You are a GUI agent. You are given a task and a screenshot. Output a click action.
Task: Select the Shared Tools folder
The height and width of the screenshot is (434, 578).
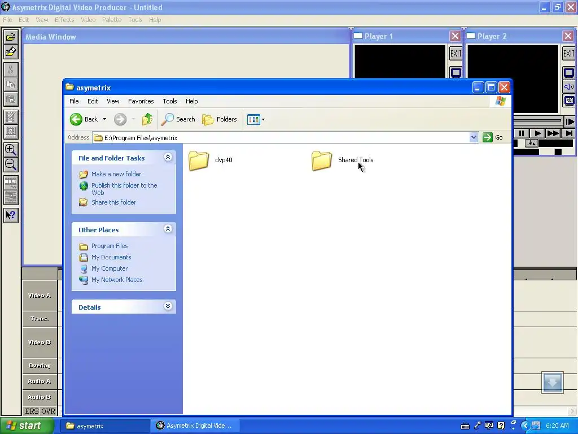(x=343, y=160)
